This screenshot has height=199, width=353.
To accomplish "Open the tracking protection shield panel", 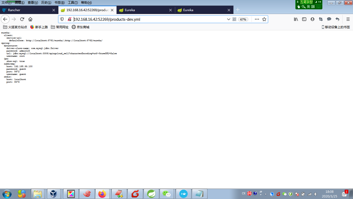I will point(62,19).
